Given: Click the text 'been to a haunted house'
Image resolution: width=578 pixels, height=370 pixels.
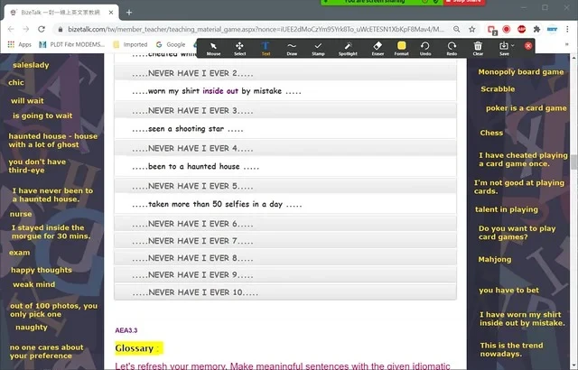Looking at the screenshot, I should (x=194, y=166).
